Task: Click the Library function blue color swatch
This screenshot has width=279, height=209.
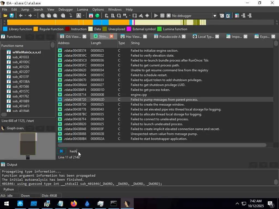Action: coord(5,29)
